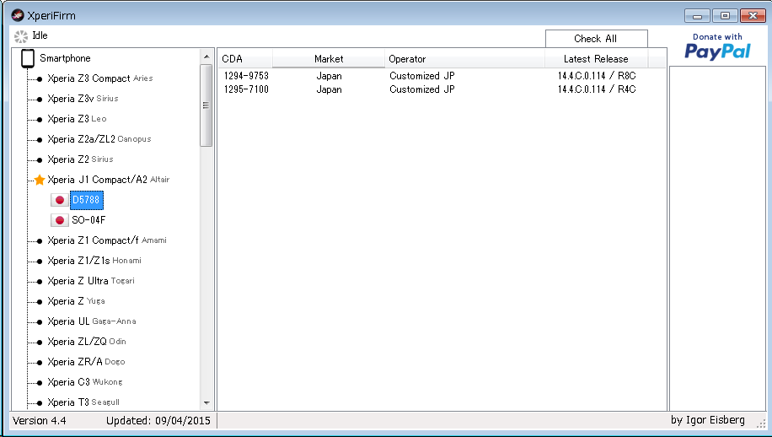The image size is (772, 437).
Task: Click the star icon beside Xperia J1 Compact/A2
Action: point(40,180)
